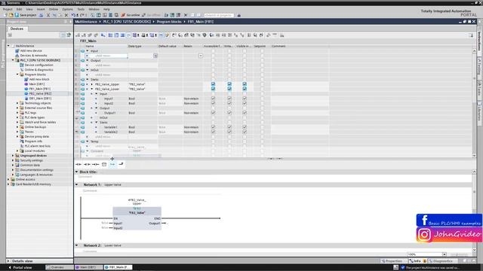Select FB2_Valve [FB2] block in project tree
483x271 pixels.
(40, 93)
